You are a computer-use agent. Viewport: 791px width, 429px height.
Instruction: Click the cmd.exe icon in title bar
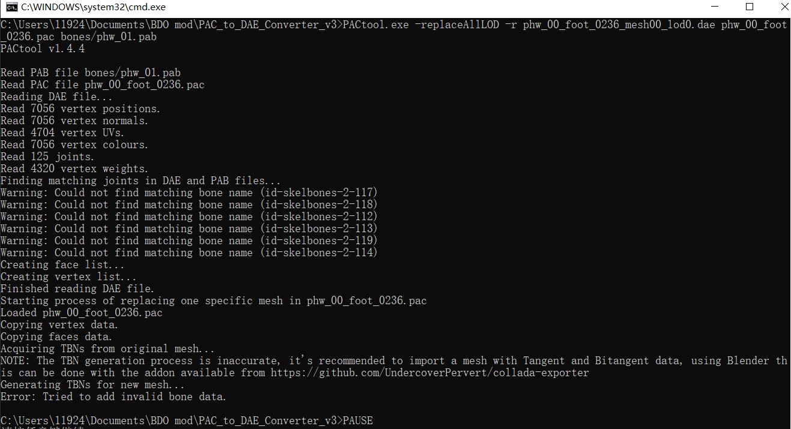point(11,7)
